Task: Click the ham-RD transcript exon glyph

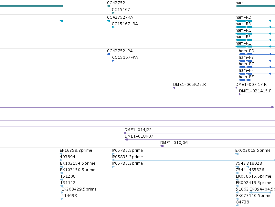Action: pos(241,21)
